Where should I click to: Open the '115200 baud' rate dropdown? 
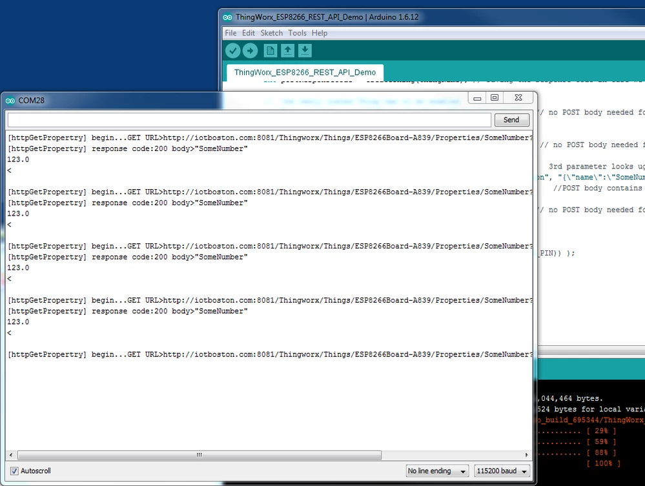(502, 471)
